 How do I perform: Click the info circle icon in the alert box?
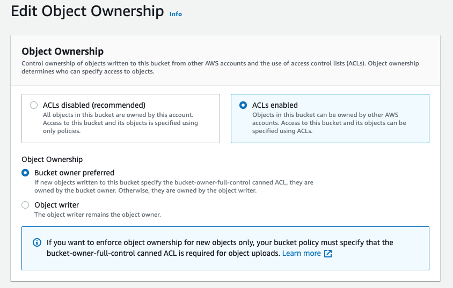point(36,243)
